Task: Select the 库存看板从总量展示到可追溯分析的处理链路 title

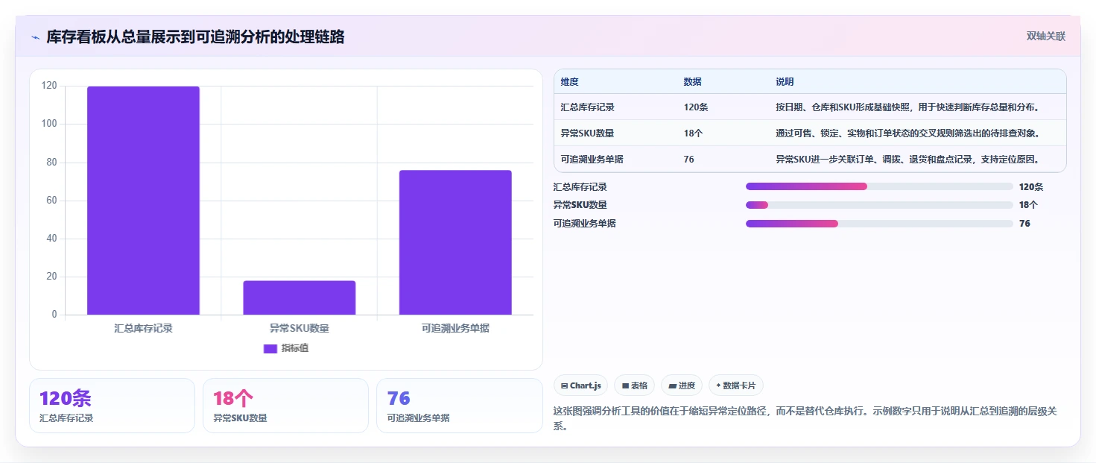Action: pos(195,37)
